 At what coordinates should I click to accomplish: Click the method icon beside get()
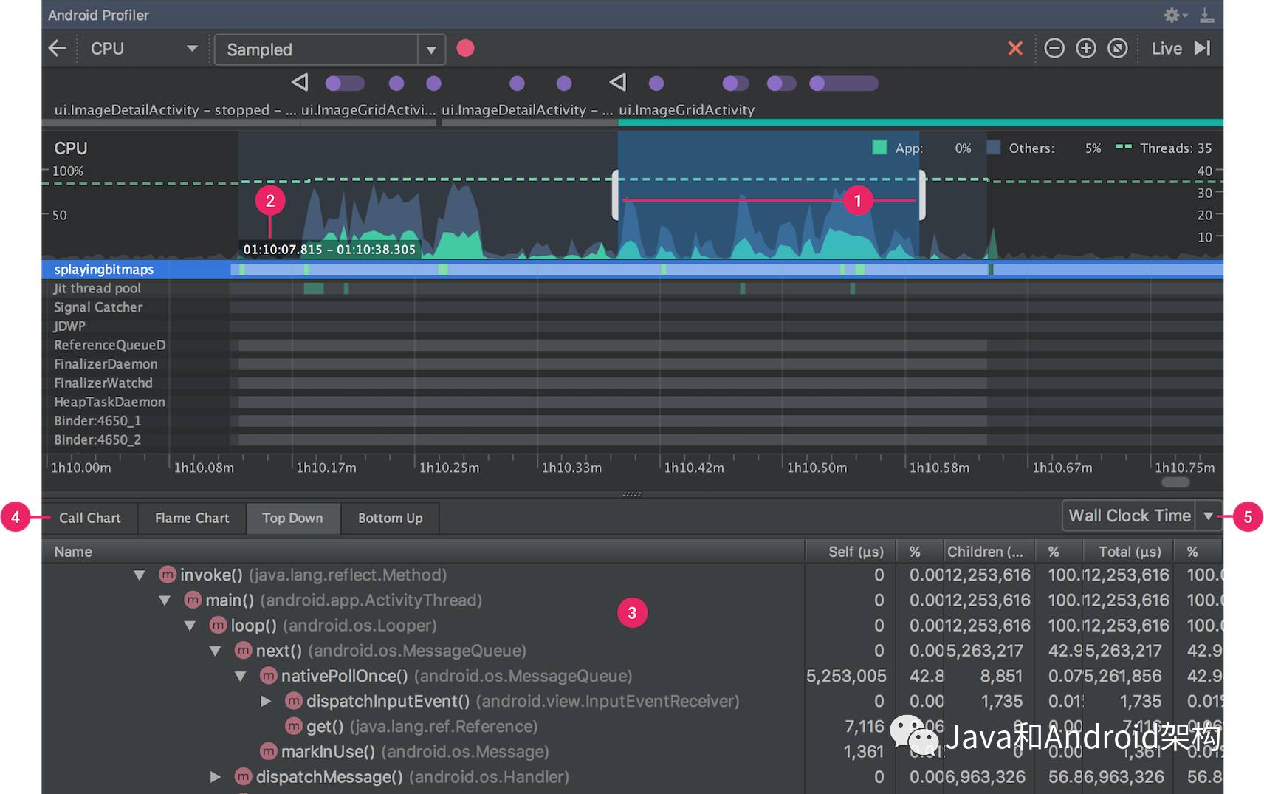(x=294, y=727)
